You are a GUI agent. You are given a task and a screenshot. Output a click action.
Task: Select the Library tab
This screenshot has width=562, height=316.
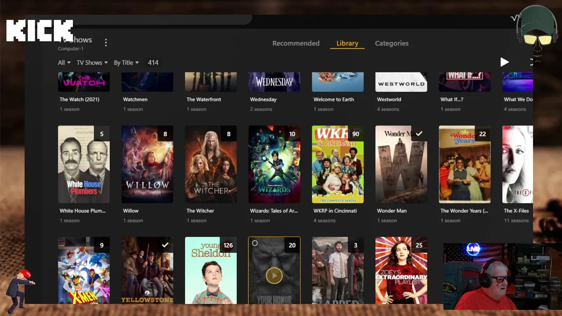(347, 43)
